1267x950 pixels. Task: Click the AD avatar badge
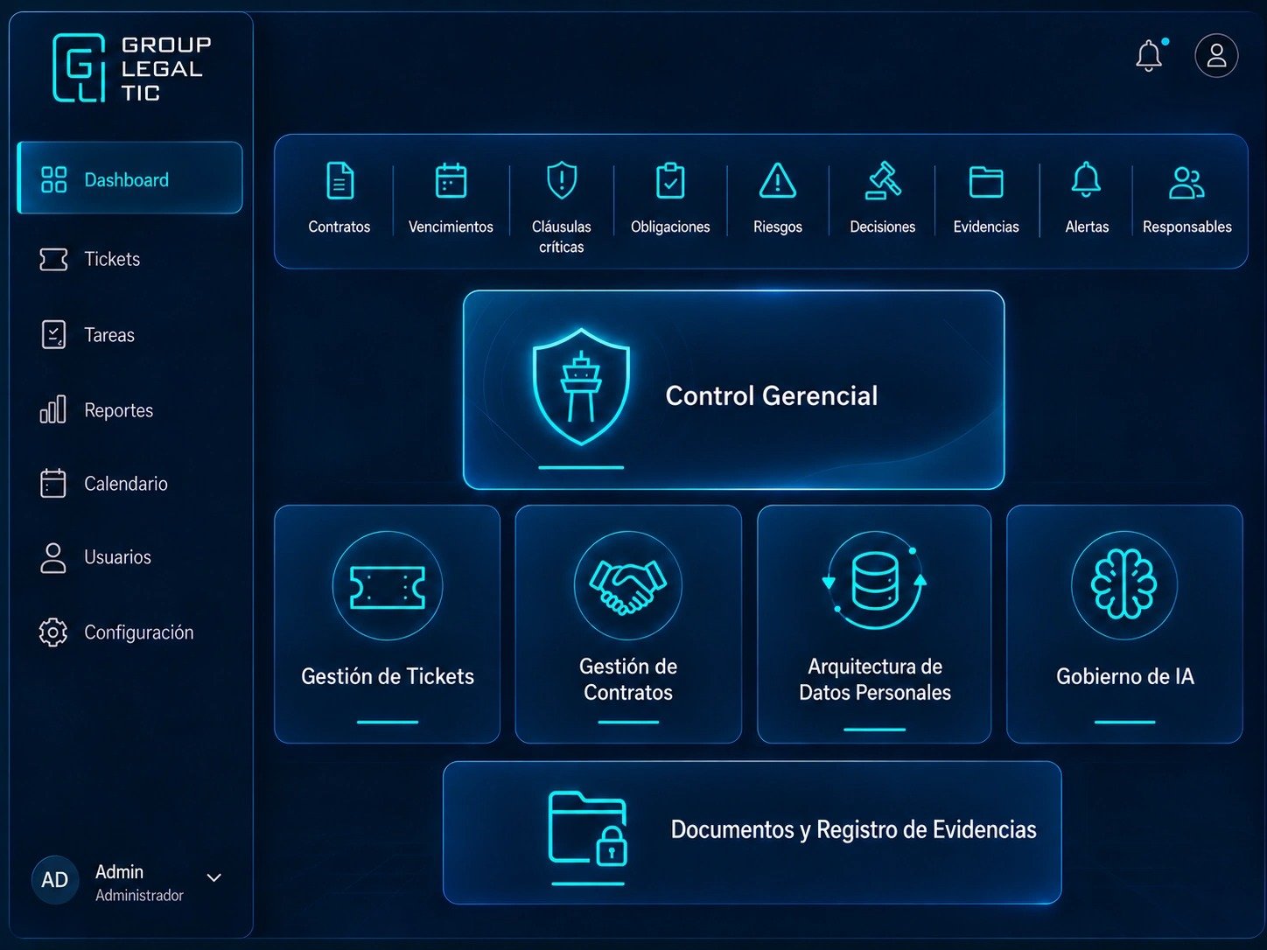point(55,879)
